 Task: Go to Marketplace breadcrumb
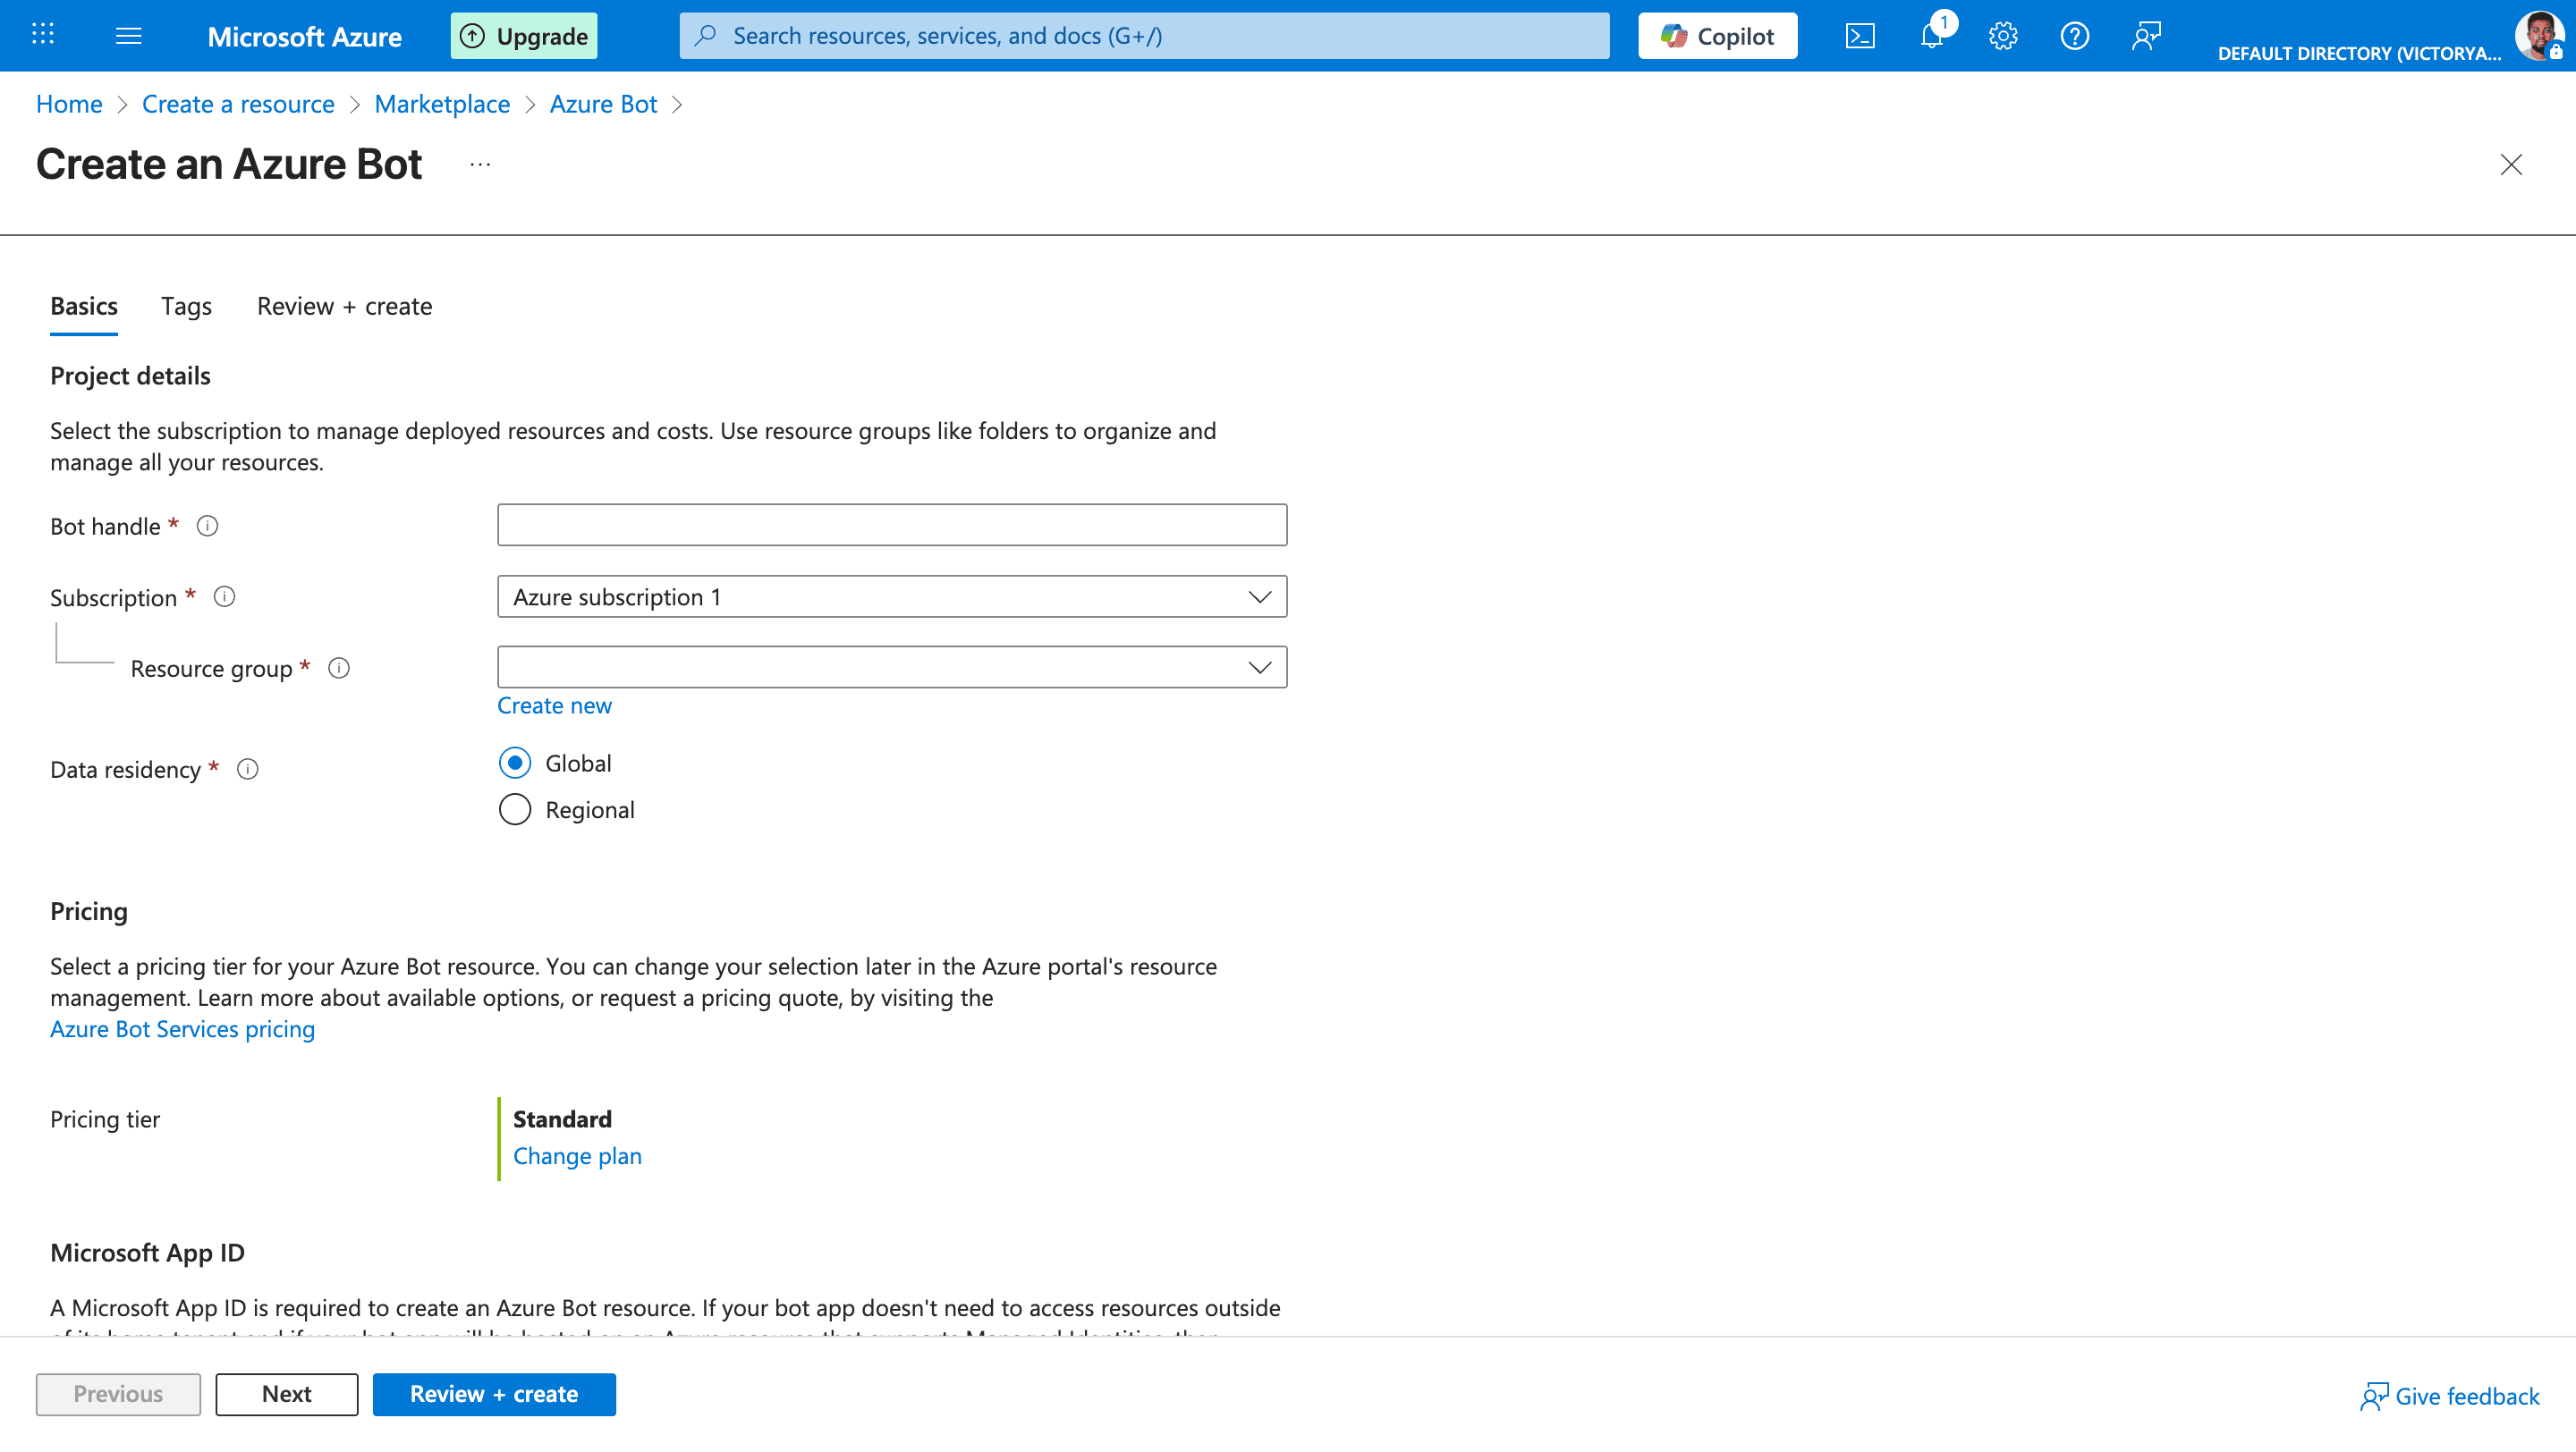tap(442, 104)
